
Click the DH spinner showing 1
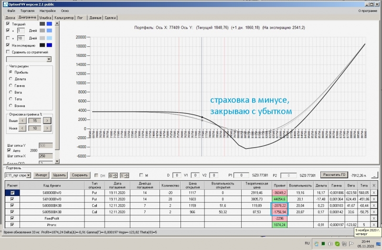pyautogui.click(x=125, y=175)
